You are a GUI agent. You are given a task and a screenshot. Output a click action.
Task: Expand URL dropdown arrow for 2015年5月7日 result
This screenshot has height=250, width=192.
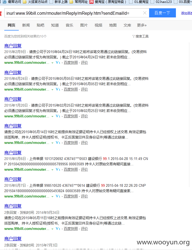click(52, 197)
